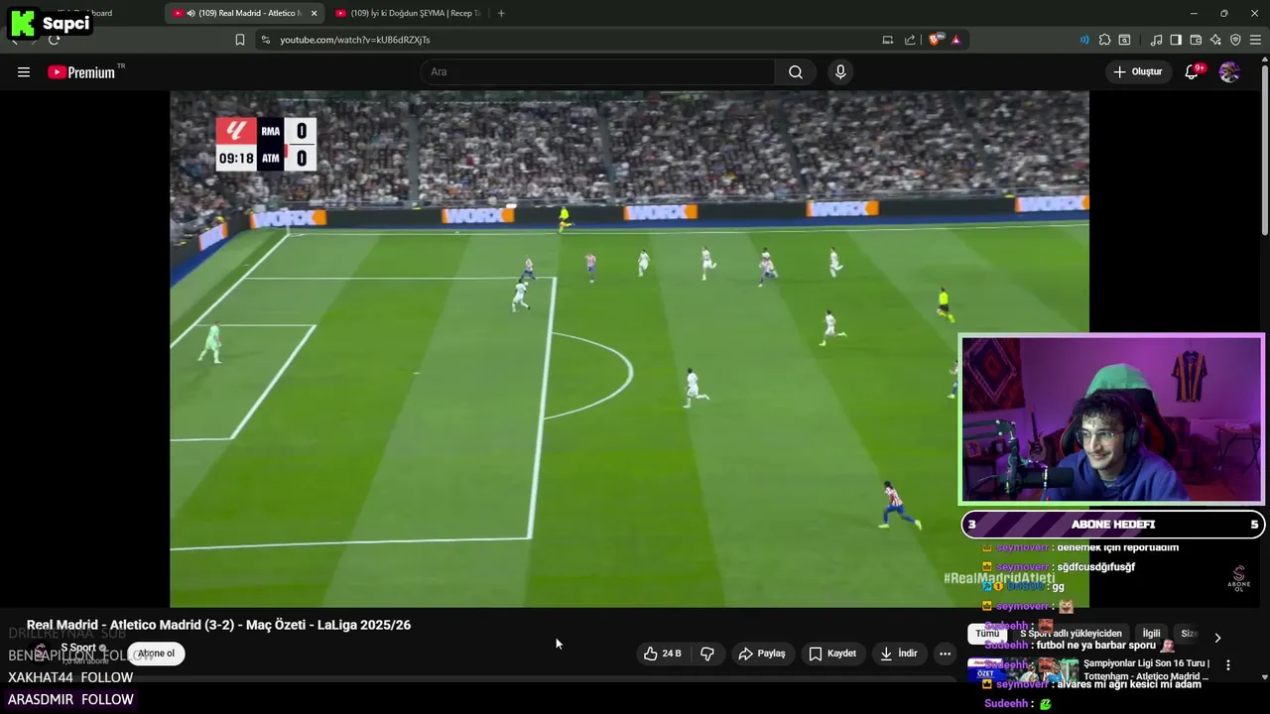This screenshot has width=1270, height=714.
Task: Open Brave VPN shield icon
Action: 1235,40
